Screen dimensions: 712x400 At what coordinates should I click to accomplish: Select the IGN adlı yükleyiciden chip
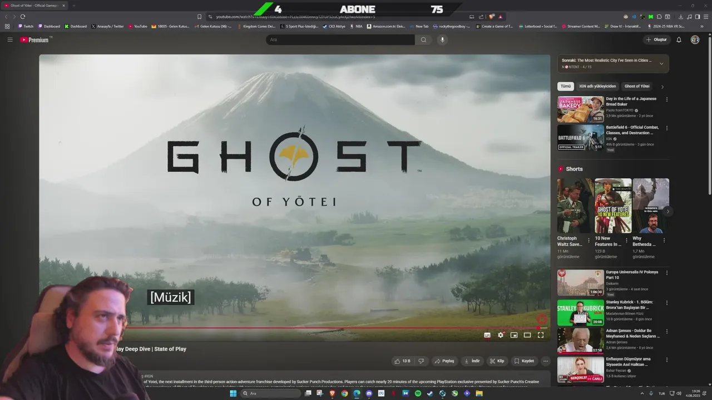[597, 86]
